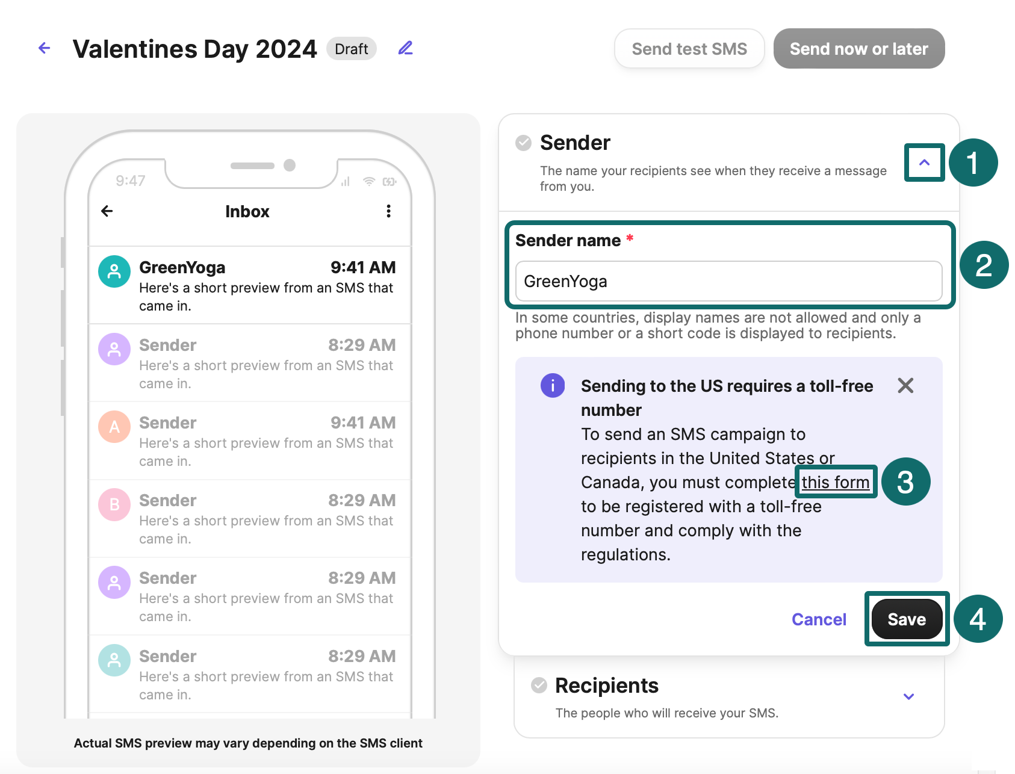Image resolution: width=1015 pixels, height=774 pixels.
Task: Open Send now or later options
Action: click(x=859, y=49)
